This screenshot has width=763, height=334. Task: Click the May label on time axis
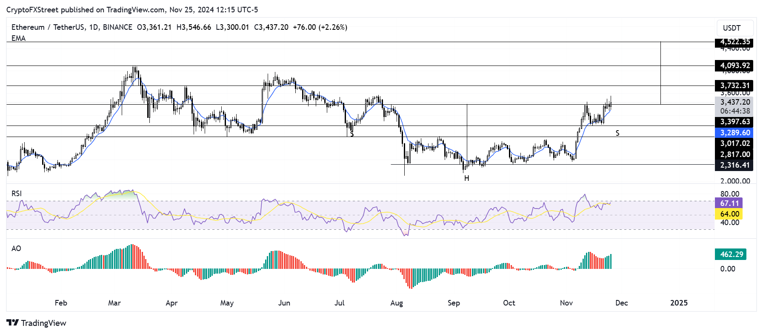coord(227,303)
